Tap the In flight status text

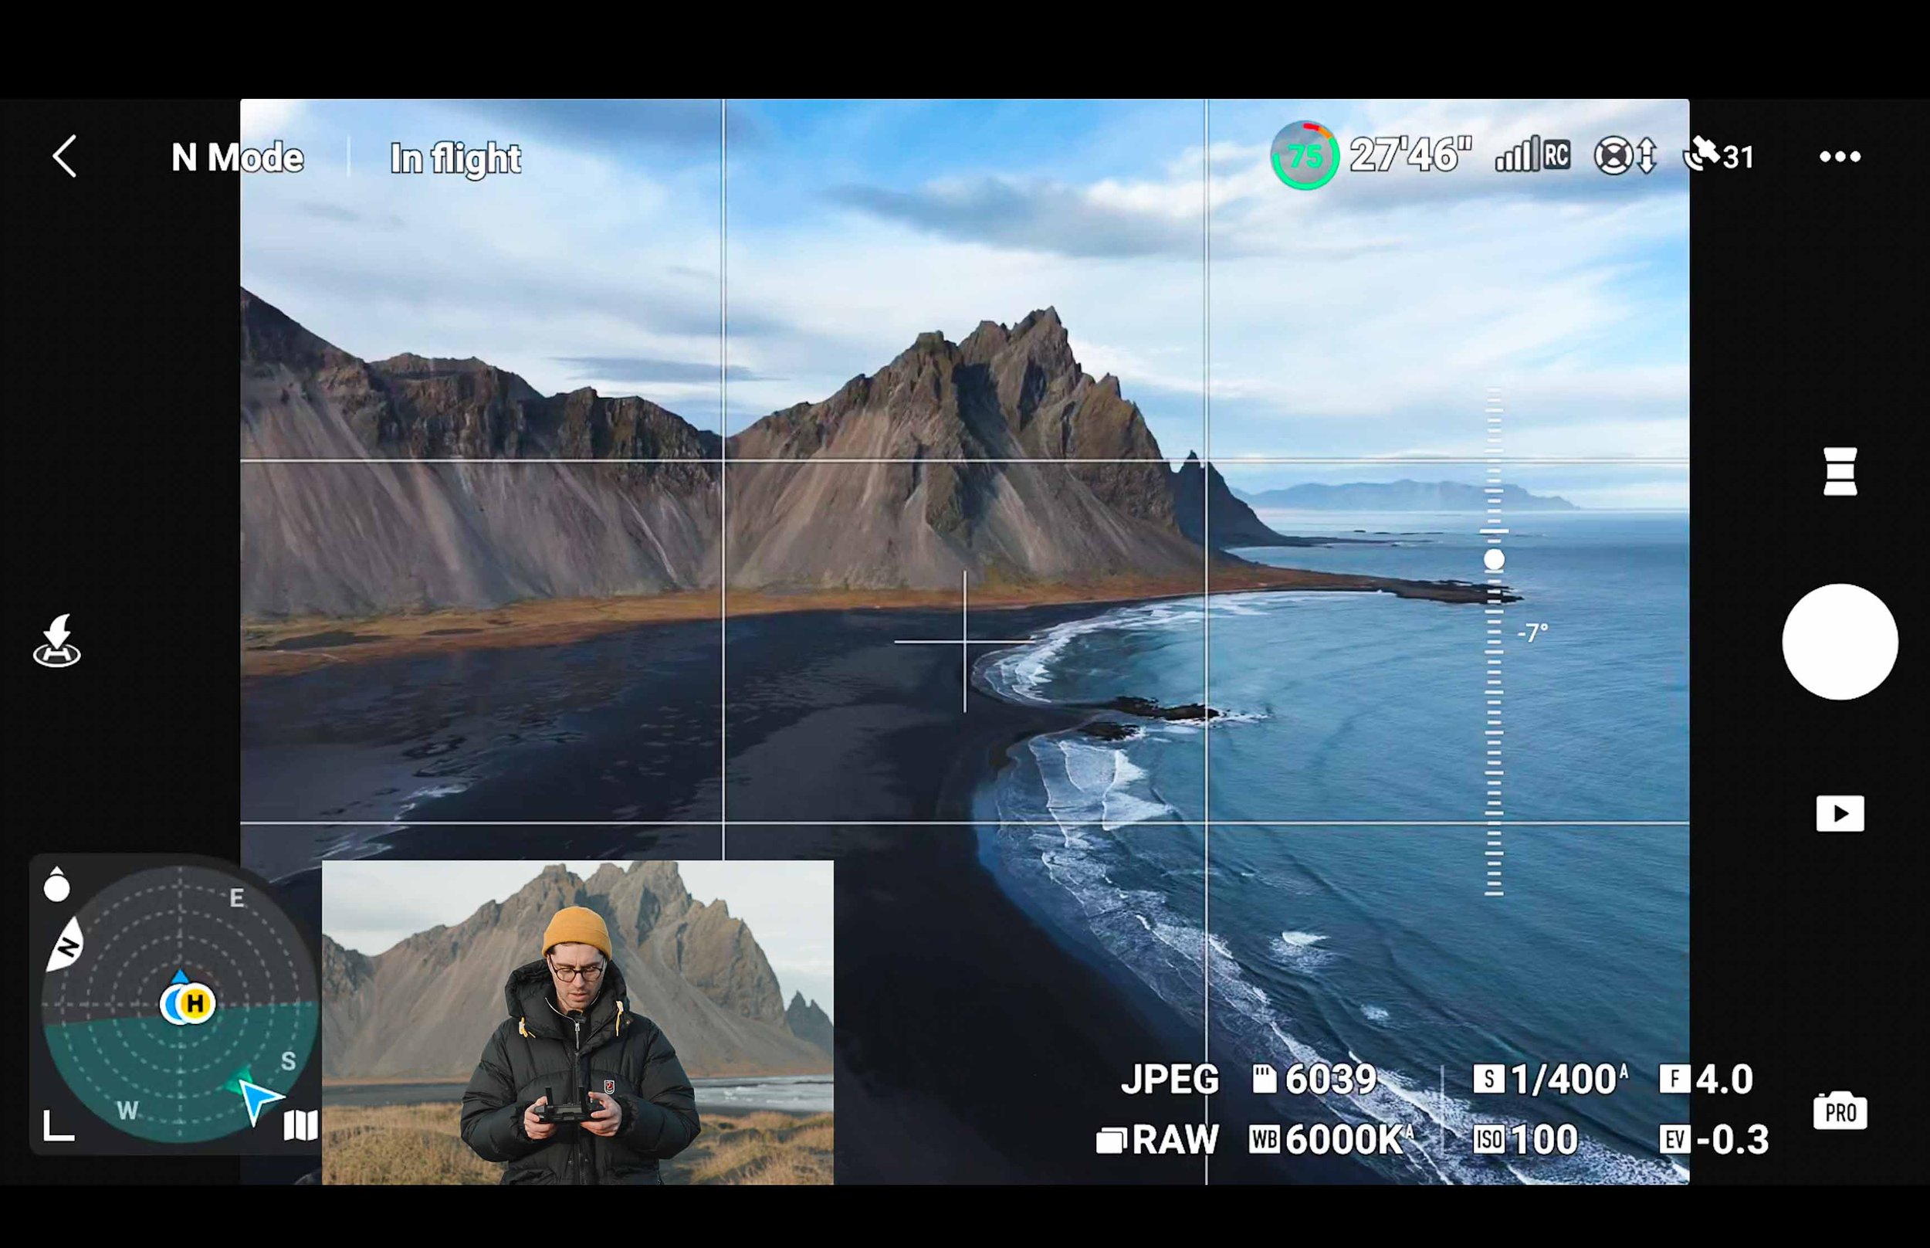pos(455,158)
